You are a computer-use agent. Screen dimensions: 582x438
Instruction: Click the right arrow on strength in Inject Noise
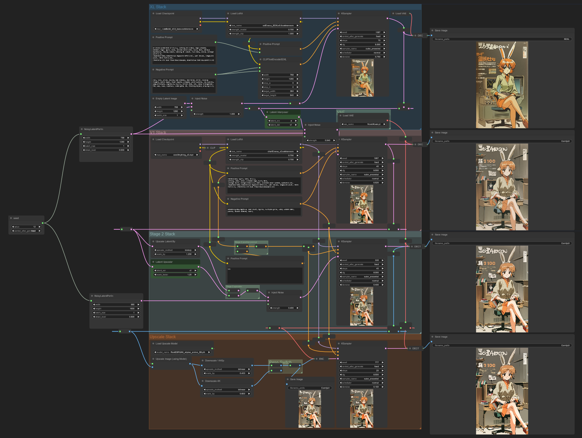pyautogui.click(x=238, y=114)
